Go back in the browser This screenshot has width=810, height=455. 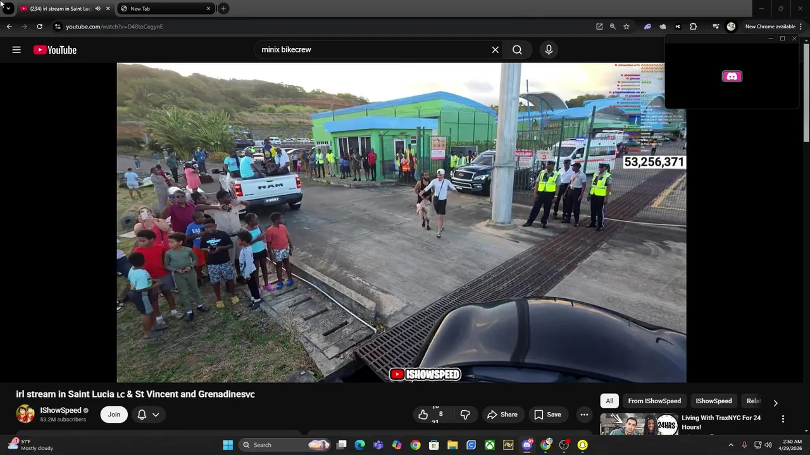[9, 27]
